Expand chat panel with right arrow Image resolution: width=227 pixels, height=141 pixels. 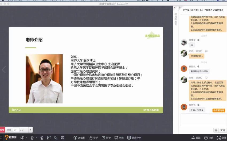coord(180,7)
